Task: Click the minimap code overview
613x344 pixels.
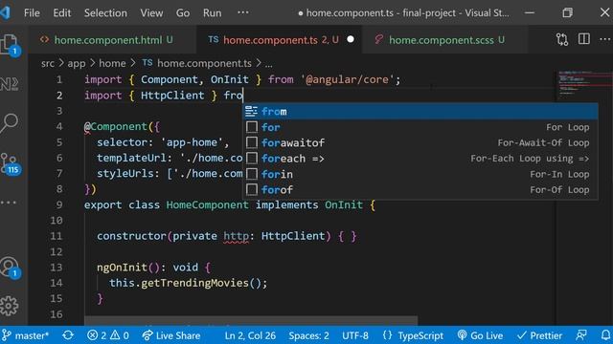Action: pos(583,83)
